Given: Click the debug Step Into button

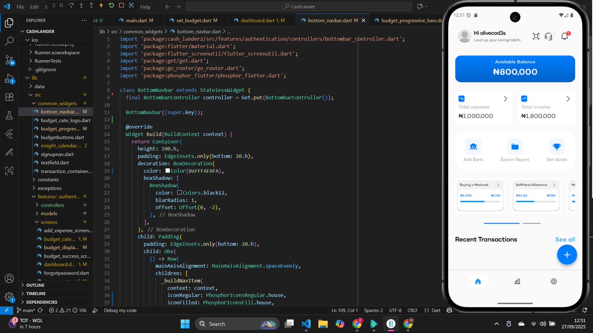Looking at the screenshot, I should pos(81,6).
